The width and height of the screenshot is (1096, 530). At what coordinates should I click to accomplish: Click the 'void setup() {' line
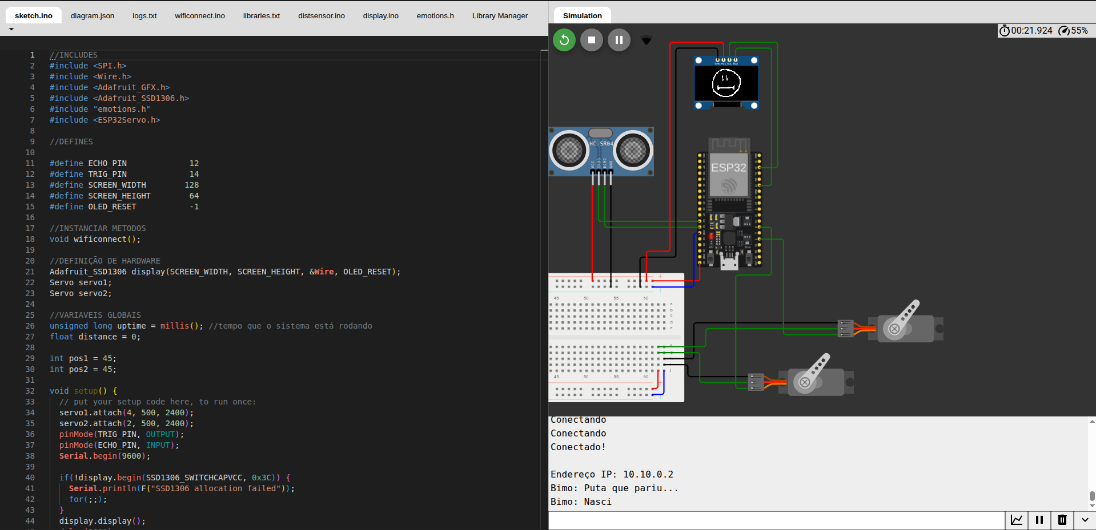[x=83, y=391]
